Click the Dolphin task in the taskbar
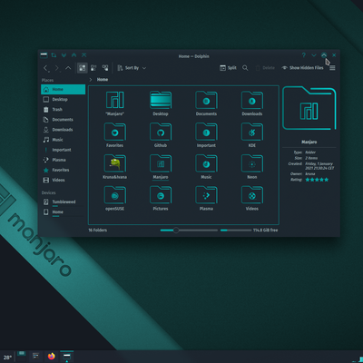The image size is (363, 363). point(67,357)
